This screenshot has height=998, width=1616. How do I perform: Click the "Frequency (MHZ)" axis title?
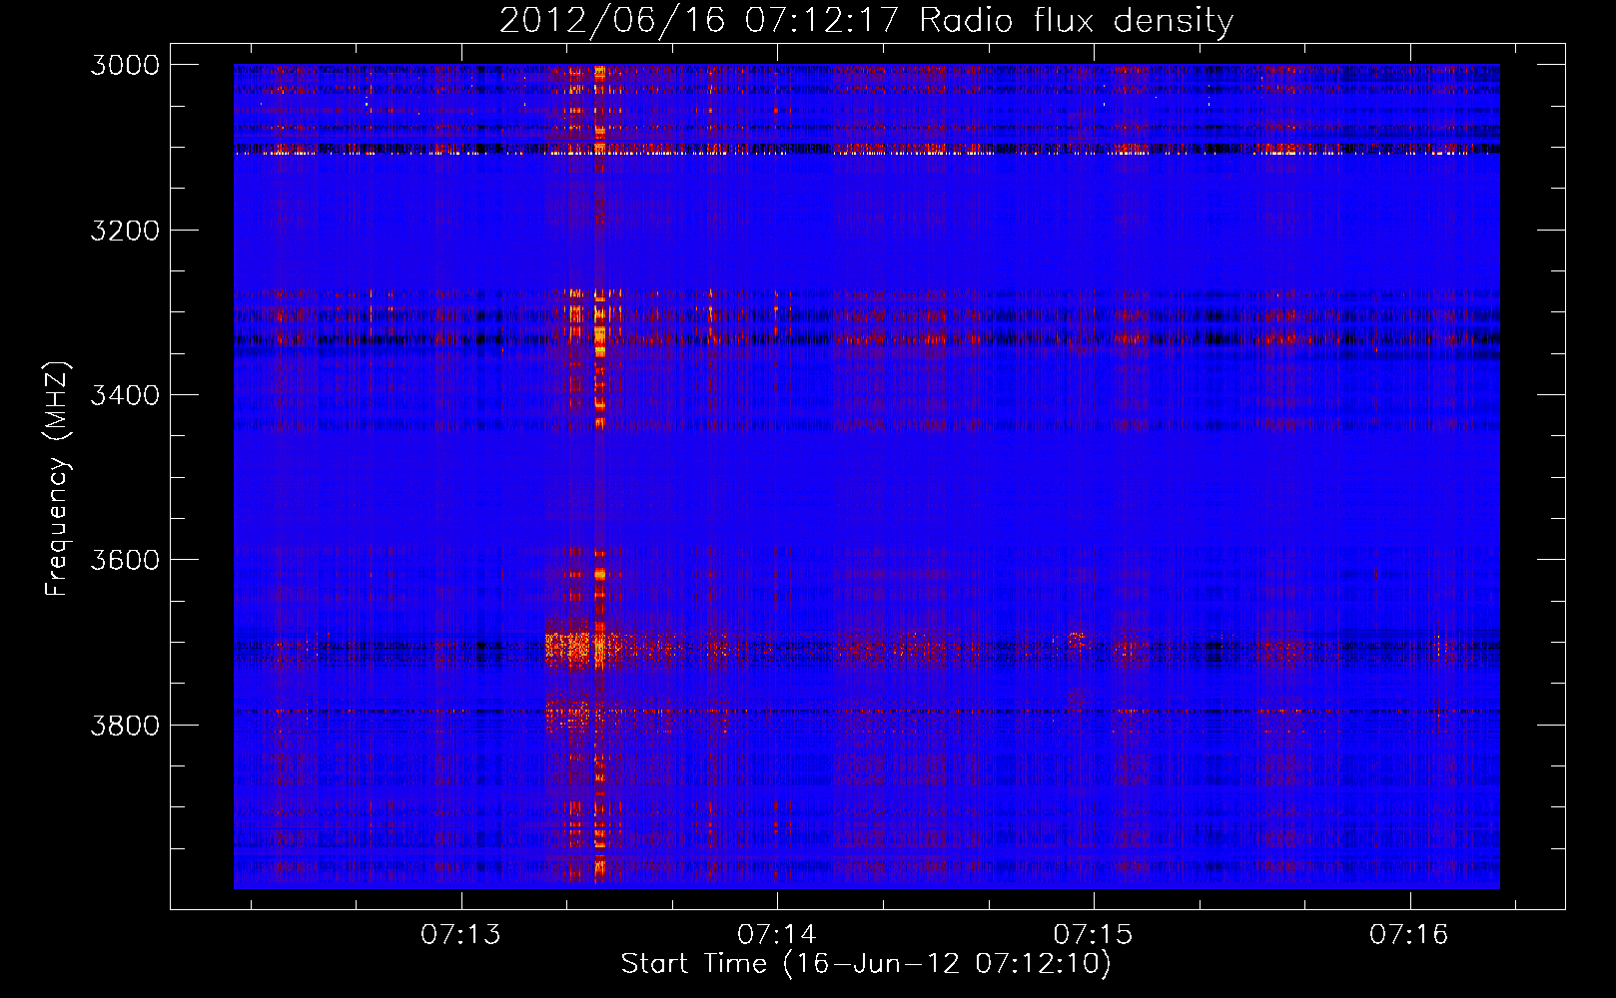click(57, 479)
